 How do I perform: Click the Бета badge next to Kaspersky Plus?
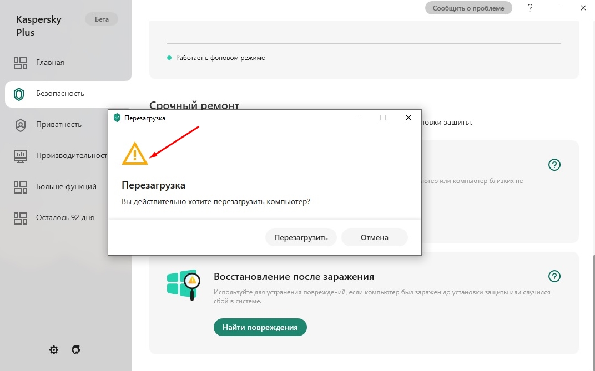point(102,19)
